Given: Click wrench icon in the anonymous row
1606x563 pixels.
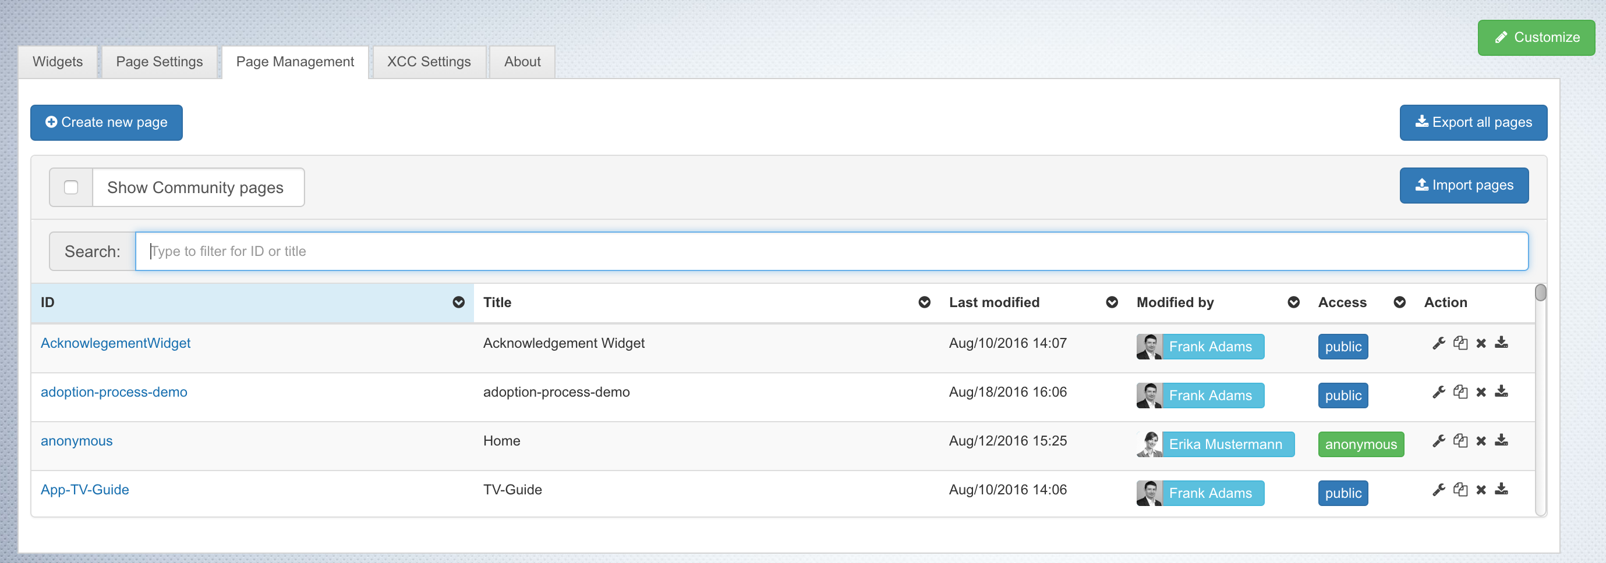Looking at the screenshot, I should (1438, 441).
